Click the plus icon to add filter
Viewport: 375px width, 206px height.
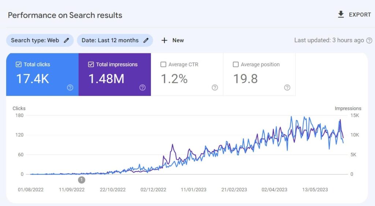point(164,41)
